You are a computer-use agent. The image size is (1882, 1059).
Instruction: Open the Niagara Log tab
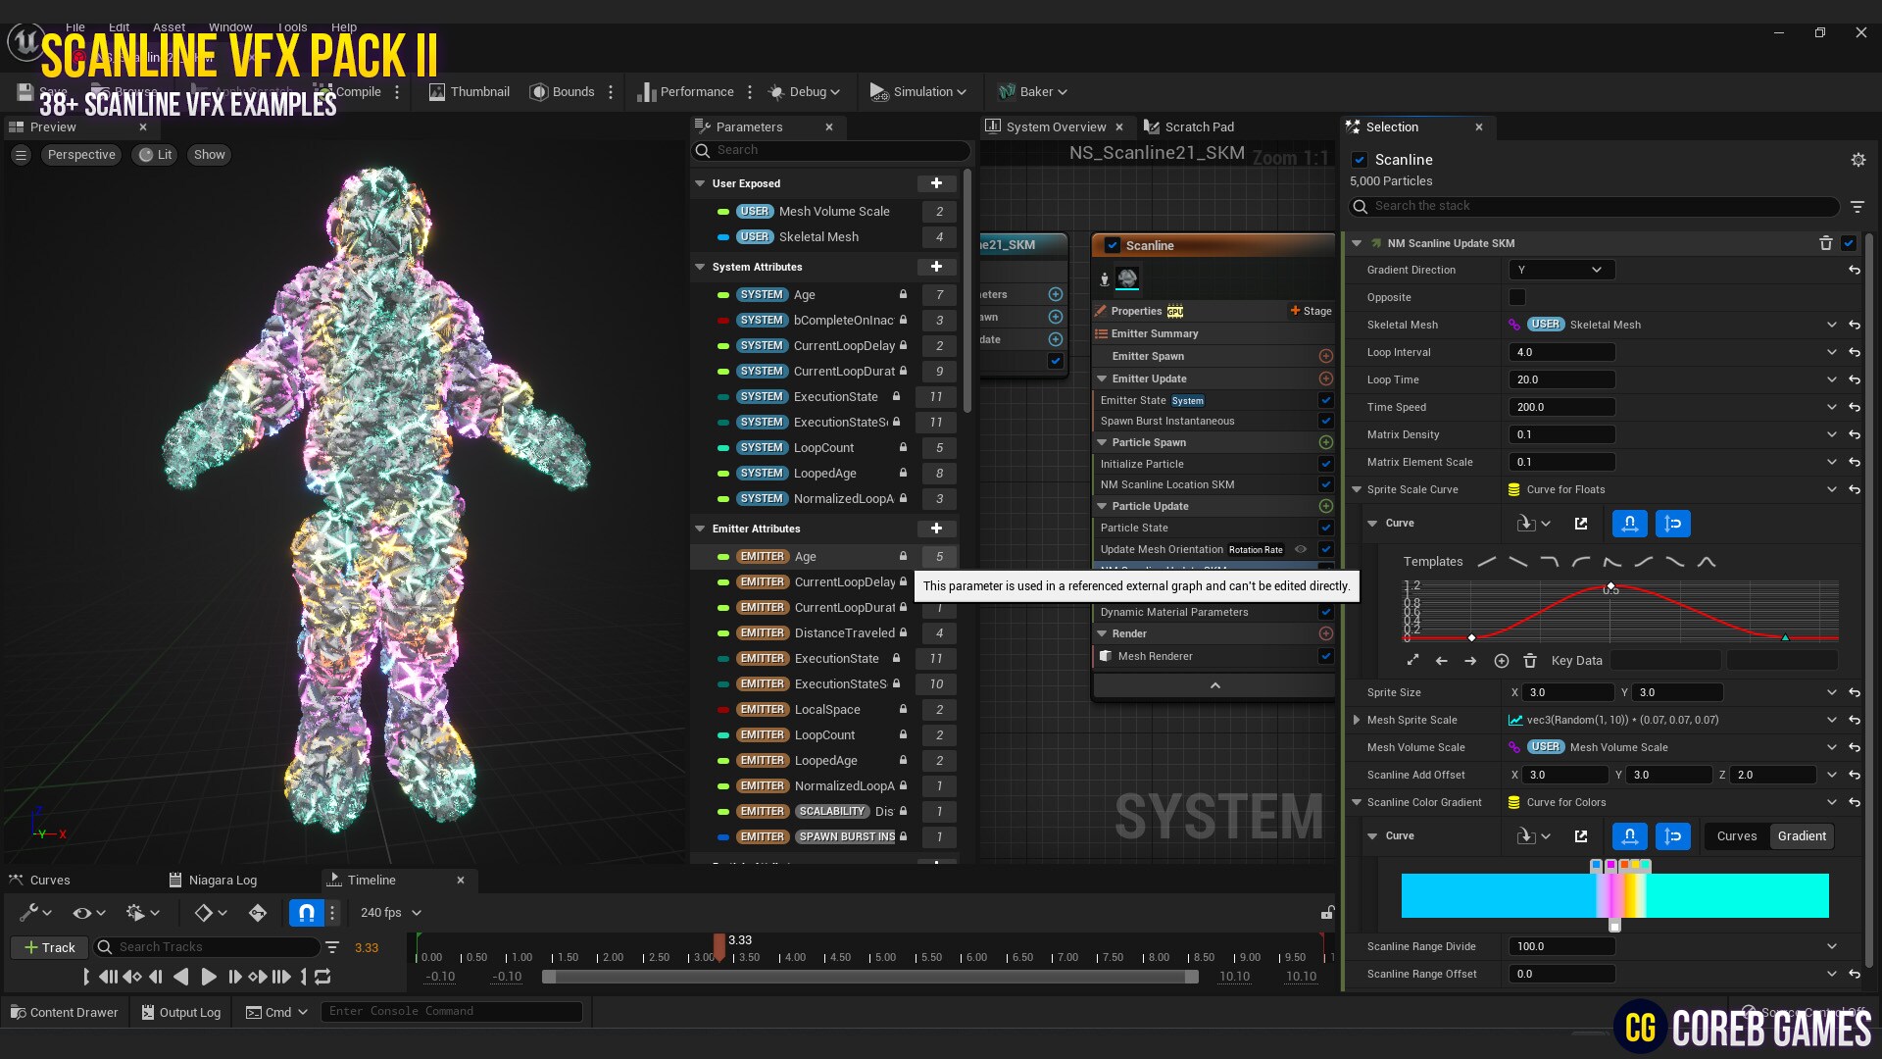tap(213, 880)
